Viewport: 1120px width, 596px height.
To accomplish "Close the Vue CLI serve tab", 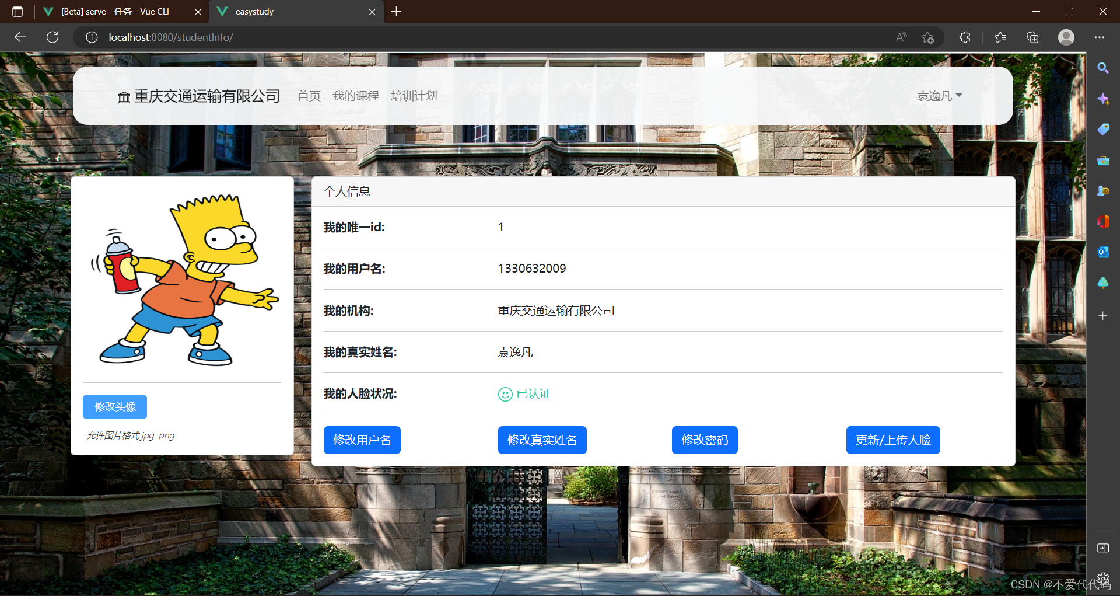I will point(198,12).
